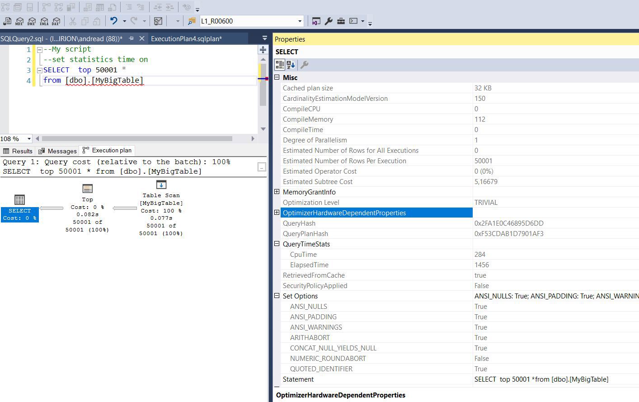Click the MDX query toolbar icon
The height and width of the screenshot is (402, 639).
point(19,21)
